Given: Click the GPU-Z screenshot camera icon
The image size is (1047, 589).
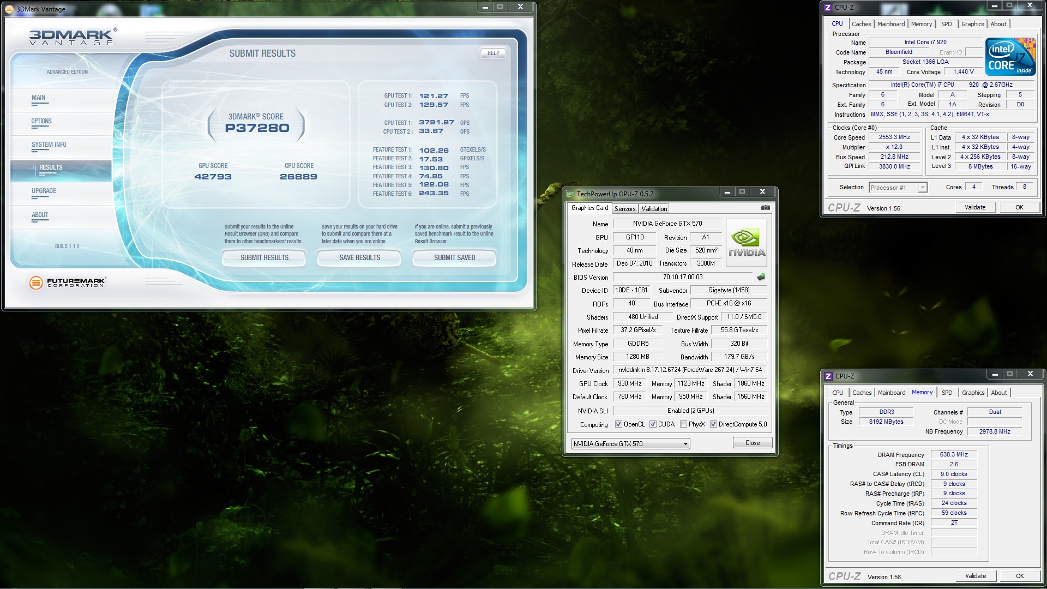Looking at the screenshot, I should click(x=765, y=208).
